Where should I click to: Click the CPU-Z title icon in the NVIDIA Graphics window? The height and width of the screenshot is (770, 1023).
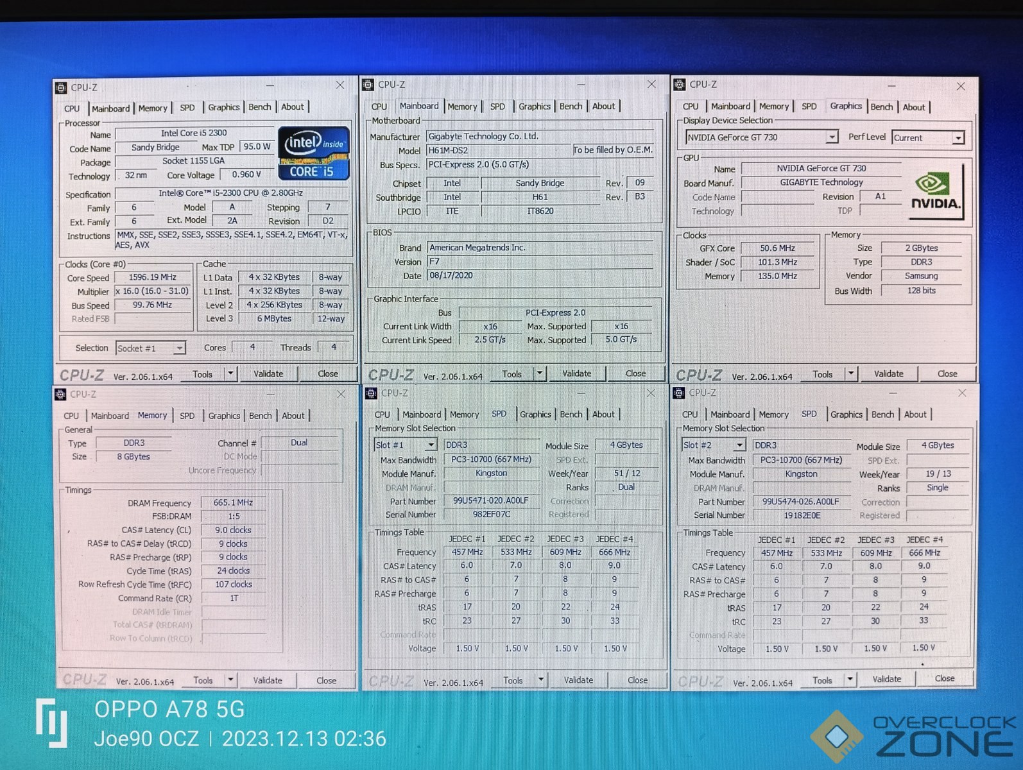point(680,85)
